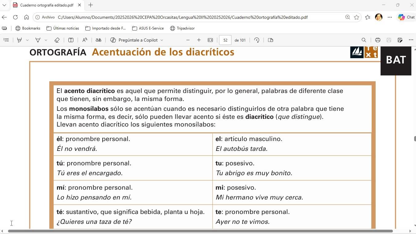Rotate the PDF page

tap(257, 40)
